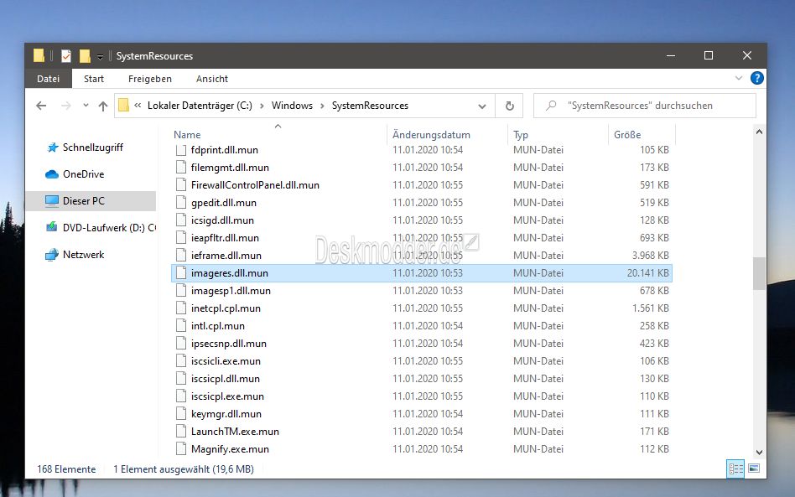Sort by the Name column header
The image size is (795, 497).
point(280,135)
